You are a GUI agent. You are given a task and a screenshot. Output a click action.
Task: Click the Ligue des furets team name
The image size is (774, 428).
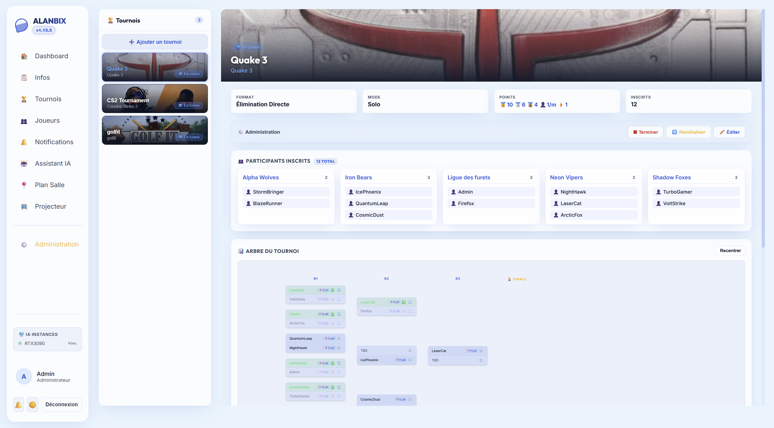[x=469, y=177]
